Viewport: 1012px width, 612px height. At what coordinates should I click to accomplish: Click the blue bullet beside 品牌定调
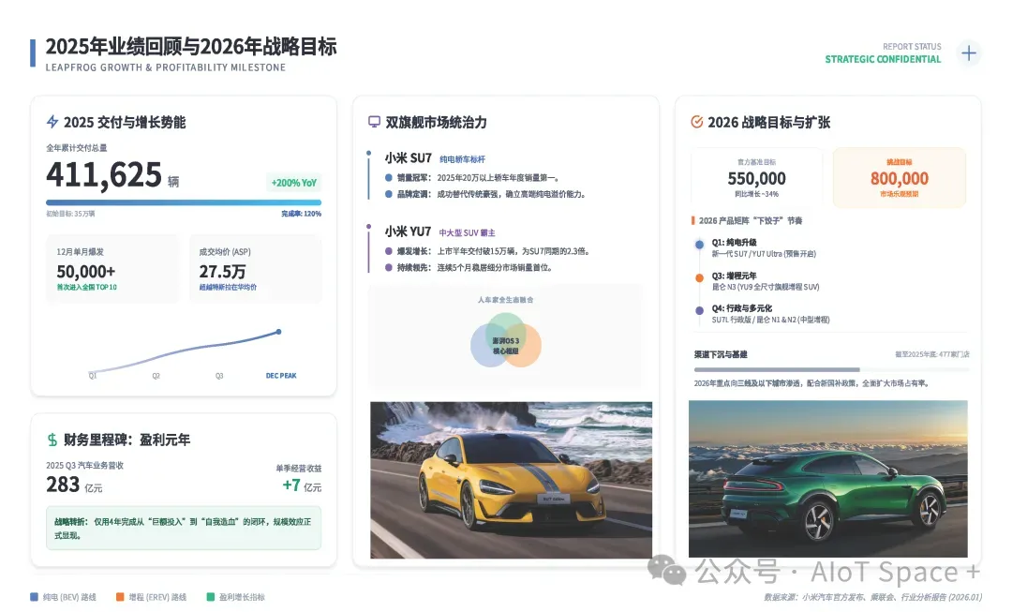click(x=389, y=194)
